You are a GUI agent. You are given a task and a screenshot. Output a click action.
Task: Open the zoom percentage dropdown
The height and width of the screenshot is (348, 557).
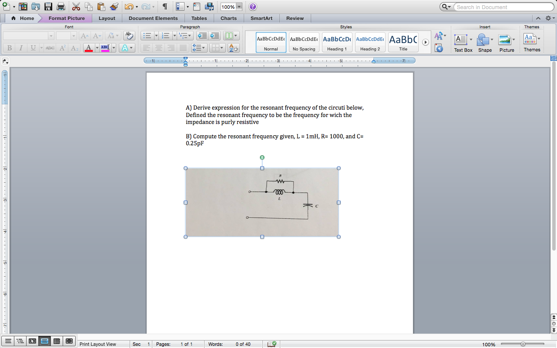(x=239, y=7)
